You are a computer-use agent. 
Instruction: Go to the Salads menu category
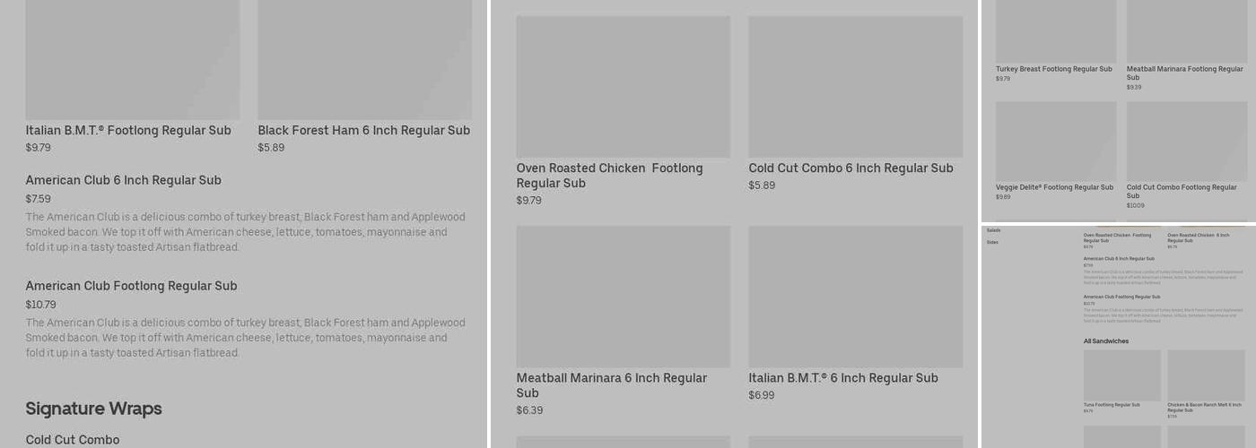point(993,230)
